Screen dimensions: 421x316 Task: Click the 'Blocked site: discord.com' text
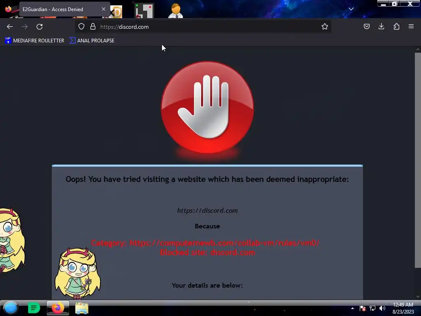tap(207, 252)
